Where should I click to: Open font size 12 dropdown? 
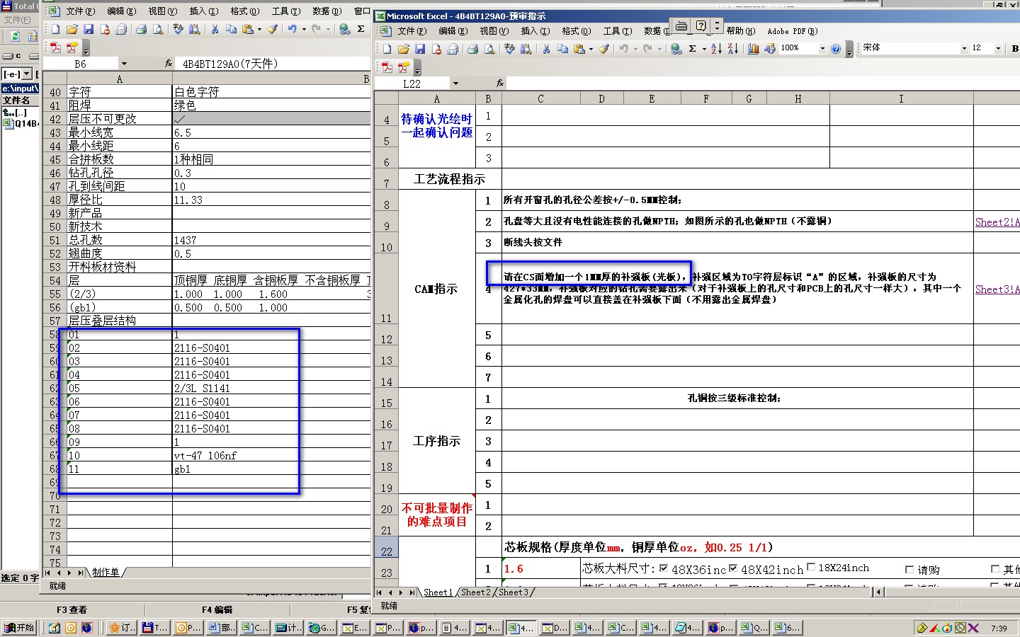click(x=998, y=49)
